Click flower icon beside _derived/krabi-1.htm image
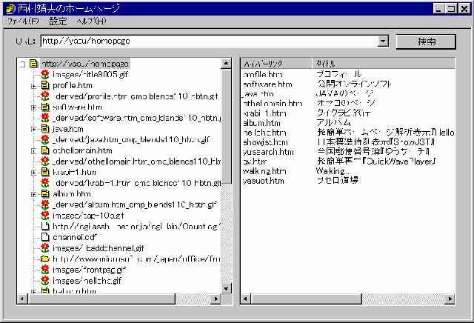Image resolution: width=474 pixels, height=323 pixels. pos(45,183)
